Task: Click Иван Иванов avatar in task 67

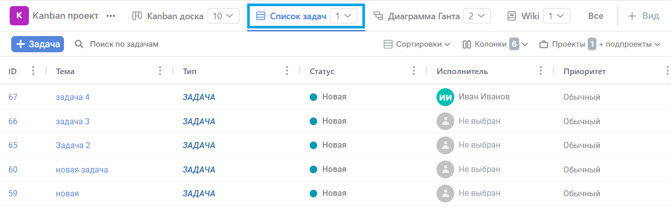Action: [445, 97]
